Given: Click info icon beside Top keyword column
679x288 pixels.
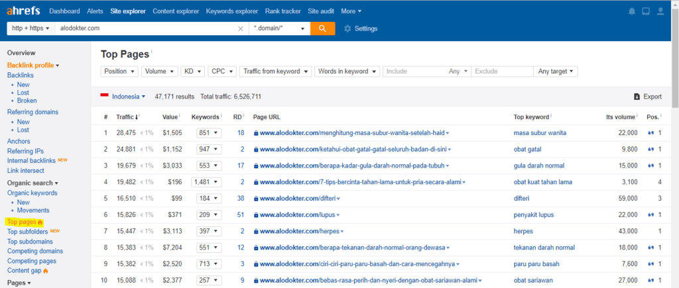Looking at the screenshot, I should click(551, 116).
